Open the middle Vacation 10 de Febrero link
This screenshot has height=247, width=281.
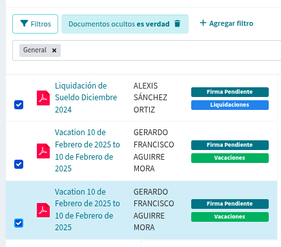(87, 151)
